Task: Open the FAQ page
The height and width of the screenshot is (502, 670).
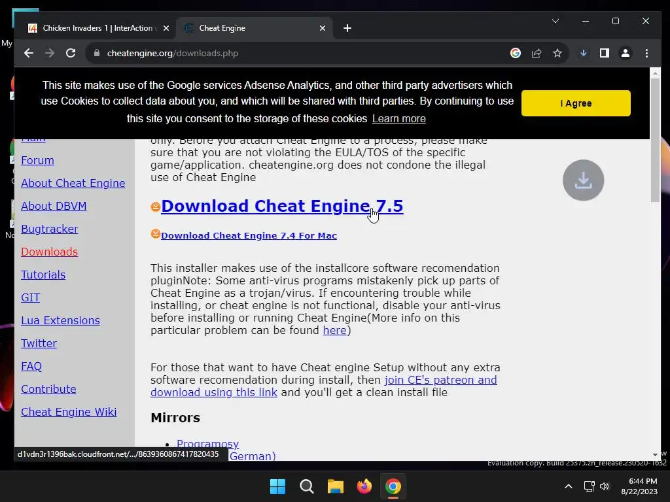Action: click(31, 366)
